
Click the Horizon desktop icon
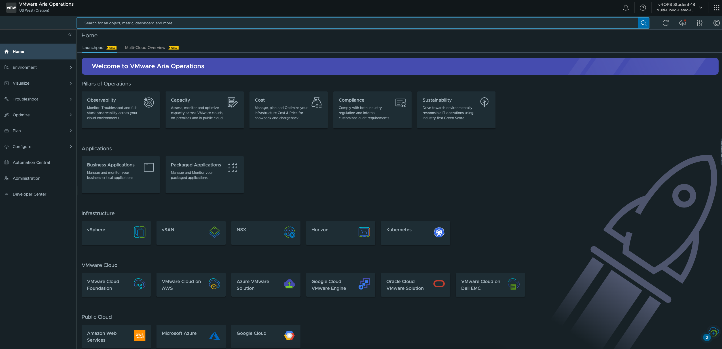pyautogui.click(x=364, y=232)
